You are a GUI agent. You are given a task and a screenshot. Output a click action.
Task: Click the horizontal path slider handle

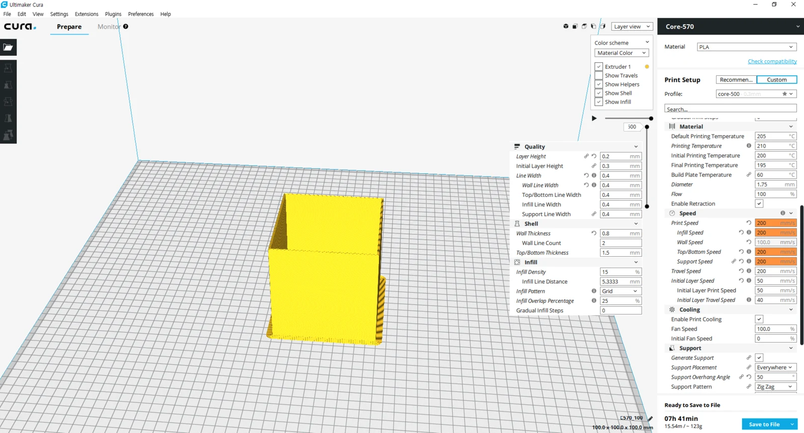pyautogui.click(x=651, y=118)
